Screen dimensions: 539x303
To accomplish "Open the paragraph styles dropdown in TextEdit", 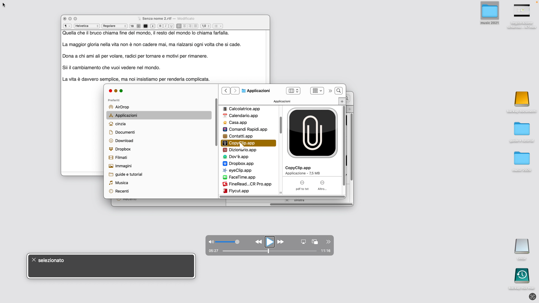I will [67, 26].
